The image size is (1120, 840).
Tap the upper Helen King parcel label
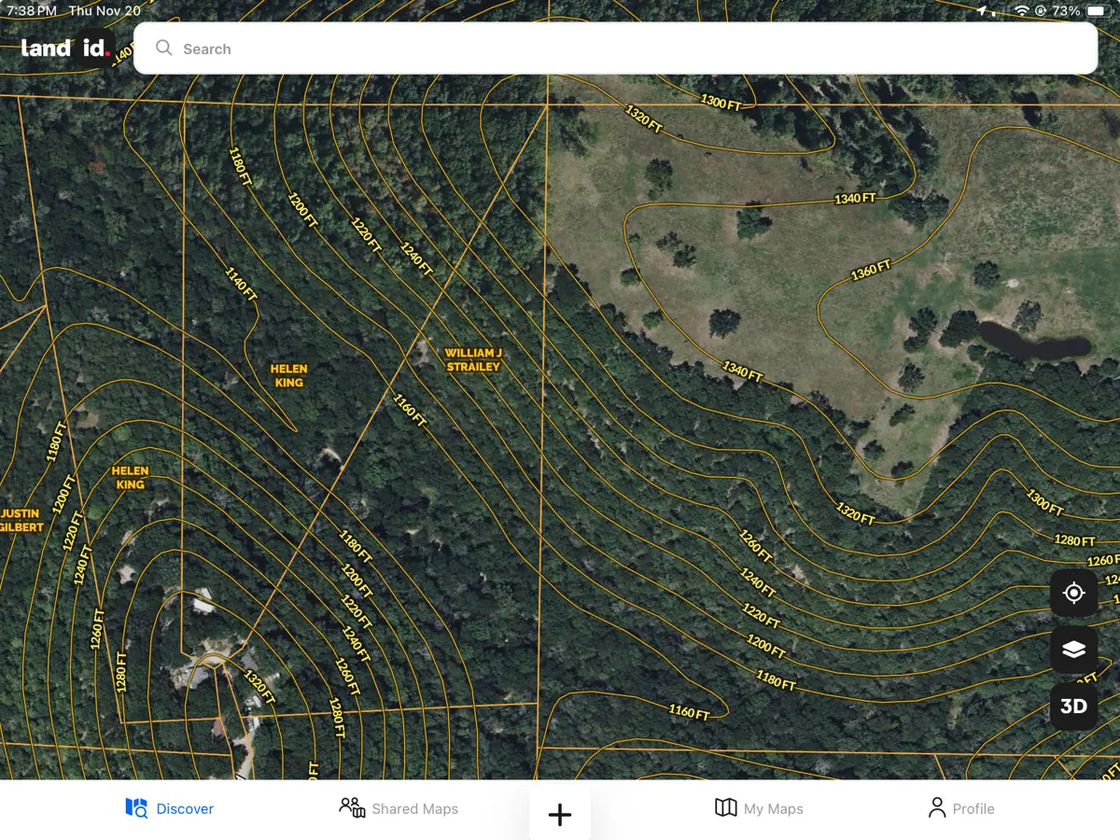[289, 375]
